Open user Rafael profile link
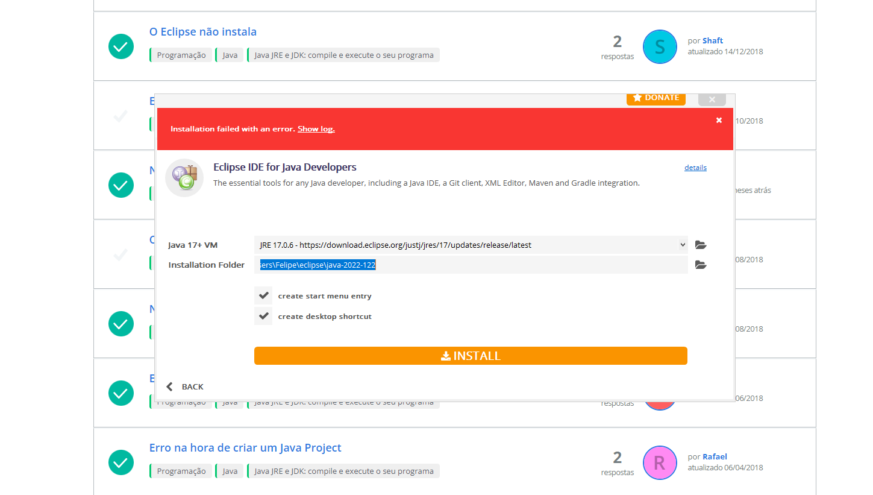 (x=715, y=456)
